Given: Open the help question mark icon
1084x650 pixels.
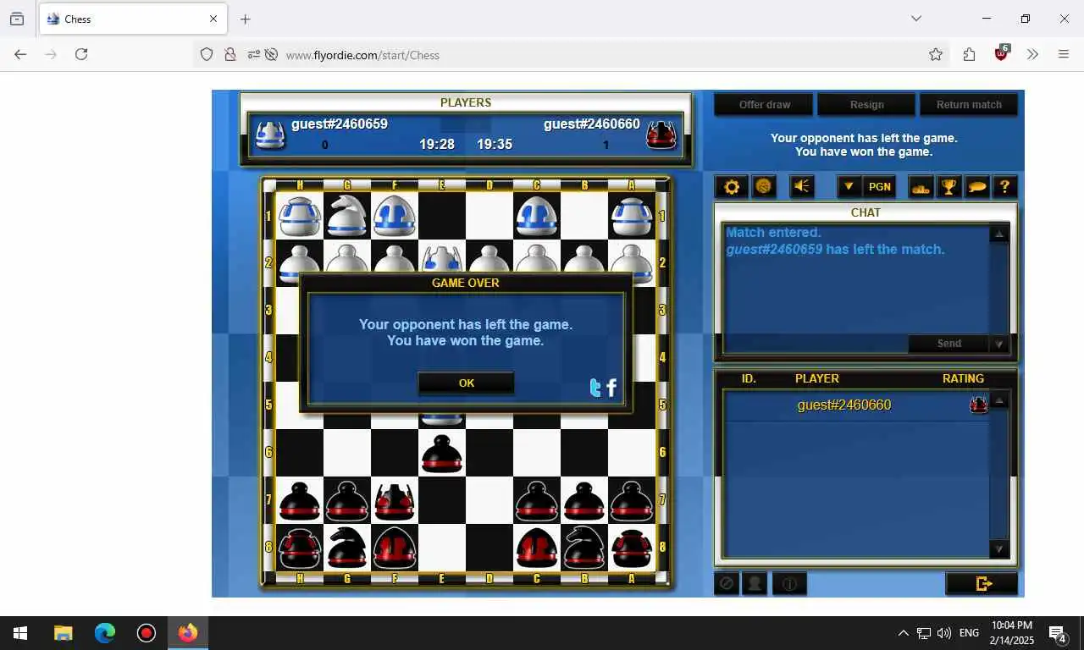Looking at the screenshot, I should [x=1004, y=187].
